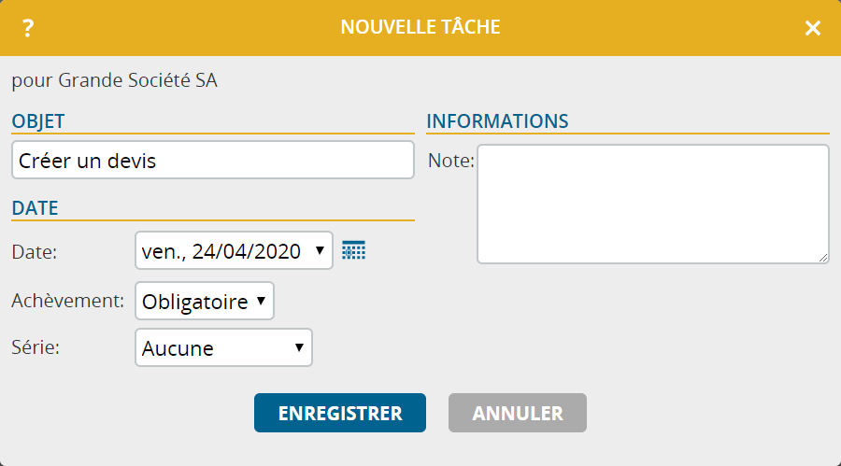The image size is (841, 466).
Task: Cancel with the Annuler button
Action: click(518, 413)
